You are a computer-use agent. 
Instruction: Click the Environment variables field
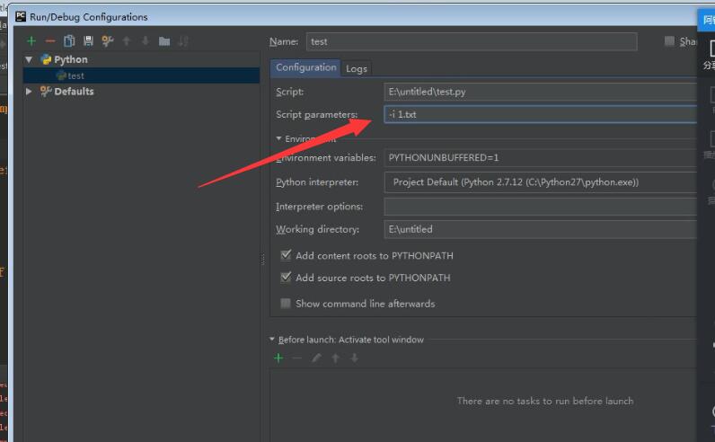[x=541, y=158]
